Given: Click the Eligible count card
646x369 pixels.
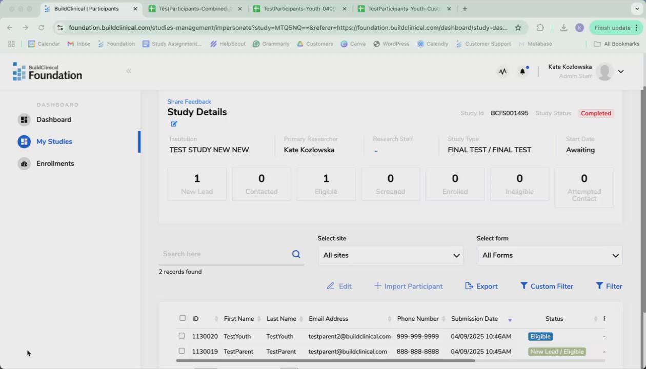Looking at the screenshot, I should click(x=326, y=184).
